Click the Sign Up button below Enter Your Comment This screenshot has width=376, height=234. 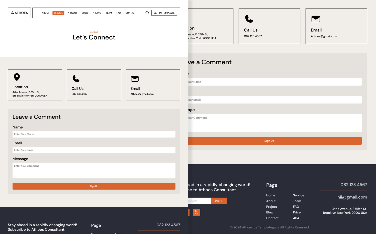94,186
